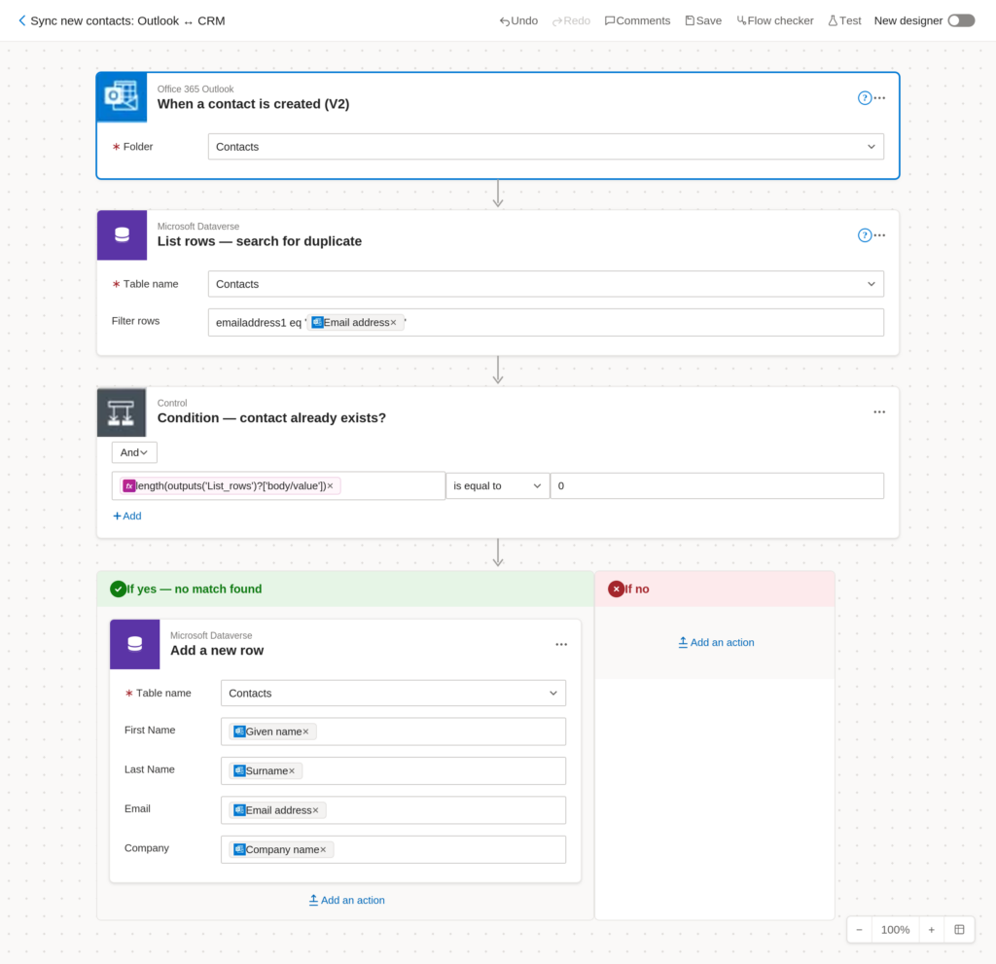Click the fx expression icon in condition
Image resolution: width=996 pixels, height=964 pixels.
pos(129,486)
